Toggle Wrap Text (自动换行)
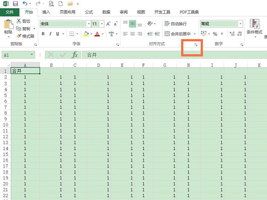 click(176, 24)
